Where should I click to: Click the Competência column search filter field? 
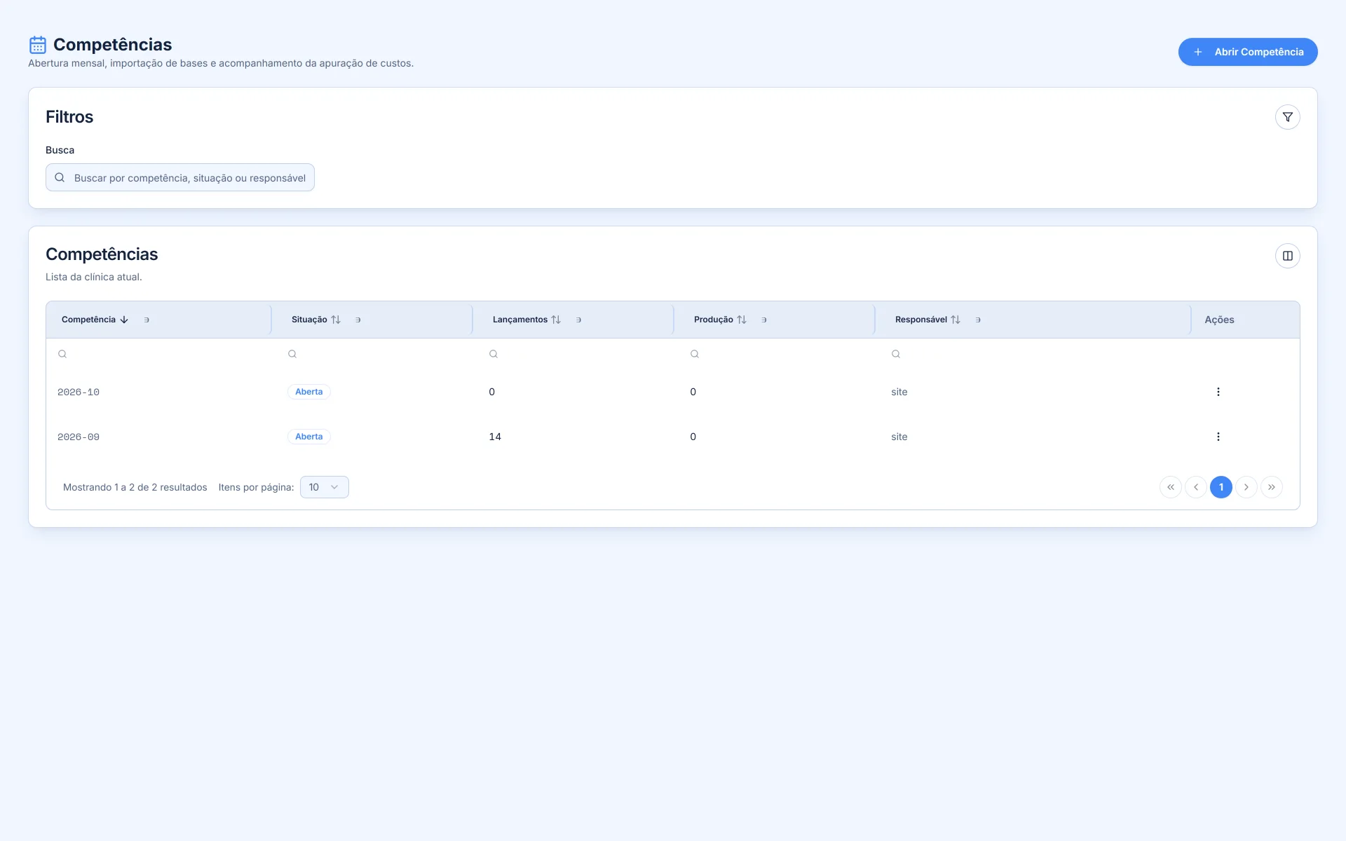coord(159,354)
